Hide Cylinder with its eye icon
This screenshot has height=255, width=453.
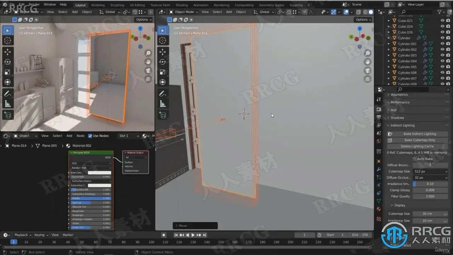point(442,38)
